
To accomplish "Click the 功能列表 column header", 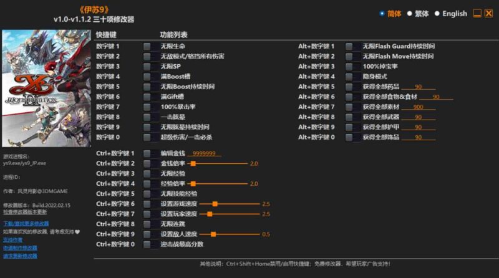I will pyautogui.click(x=174, y=35).
